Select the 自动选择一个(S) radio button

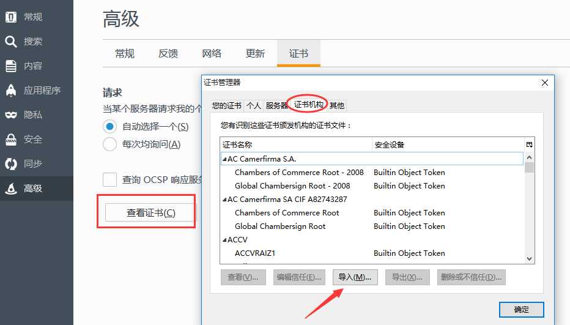110,127
